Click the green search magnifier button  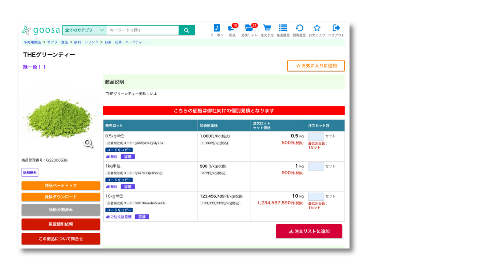coord(186,30)
